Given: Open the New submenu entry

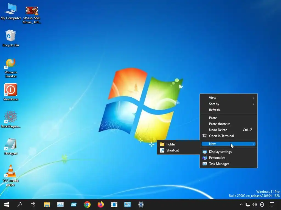Looking at the screenshot, I should point(229,144).
